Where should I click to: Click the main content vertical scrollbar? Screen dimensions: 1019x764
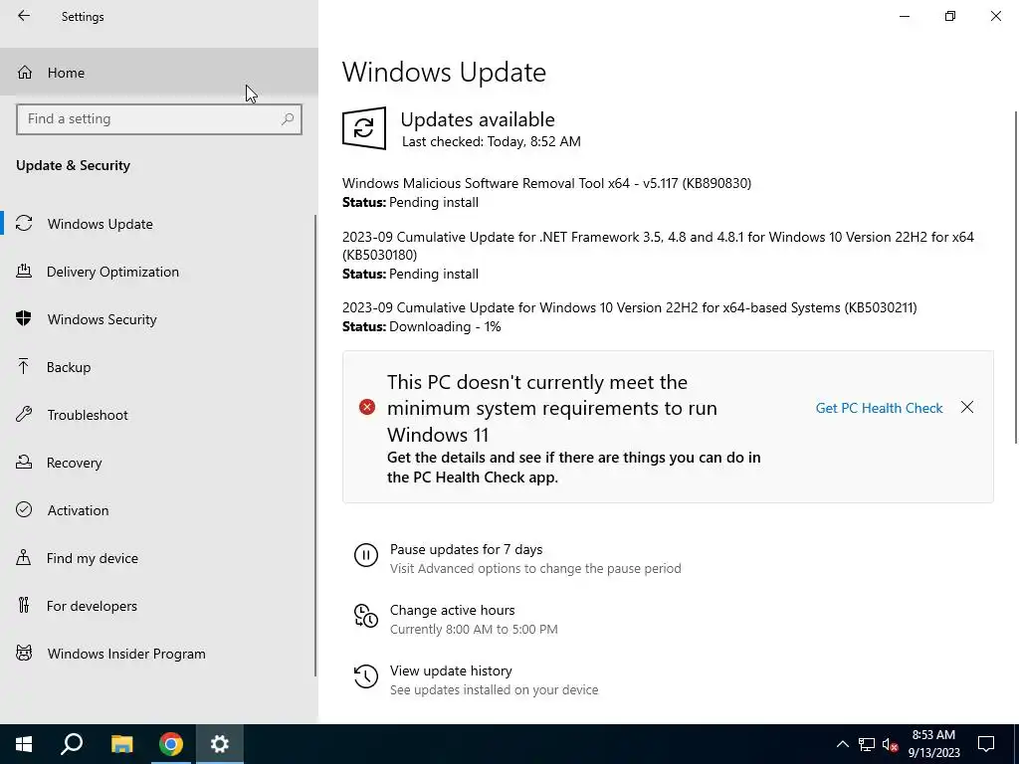pyautogui.click(x=1016, y=278)
